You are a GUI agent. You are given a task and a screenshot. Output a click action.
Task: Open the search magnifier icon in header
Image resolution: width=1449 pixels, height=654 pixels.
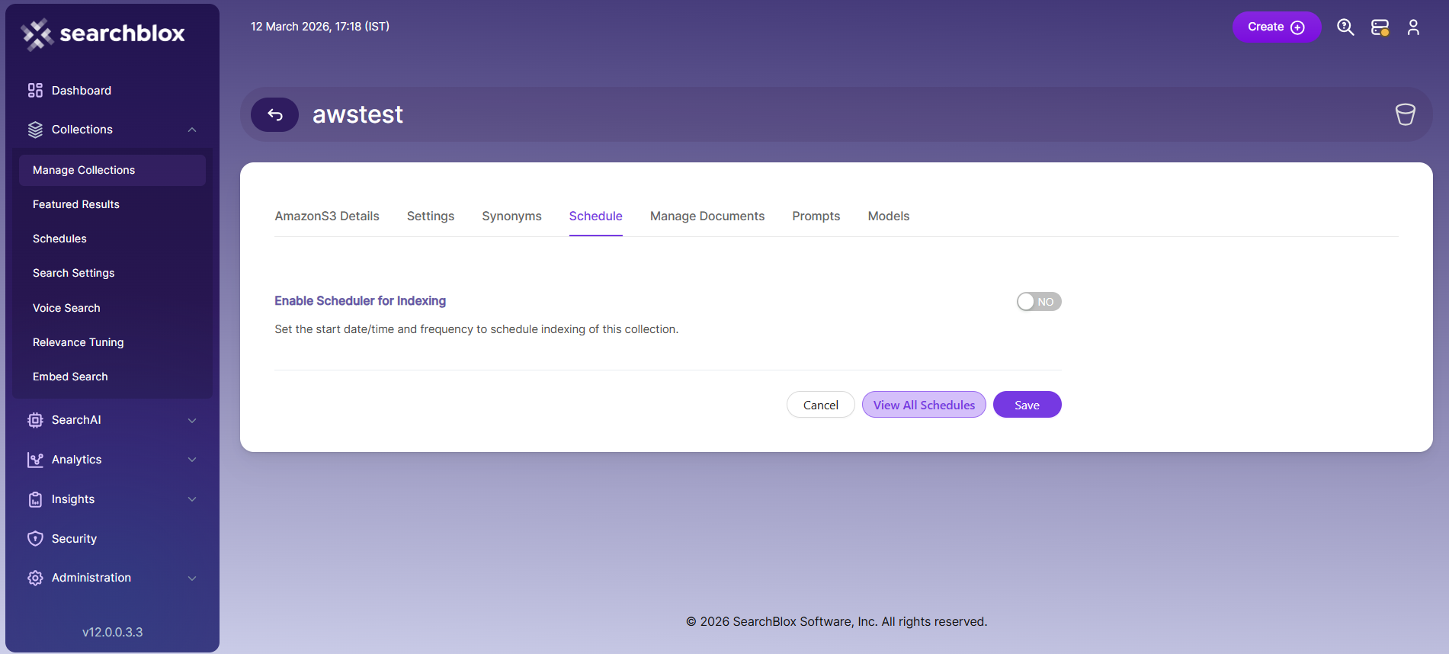[x=1345, y=27]
